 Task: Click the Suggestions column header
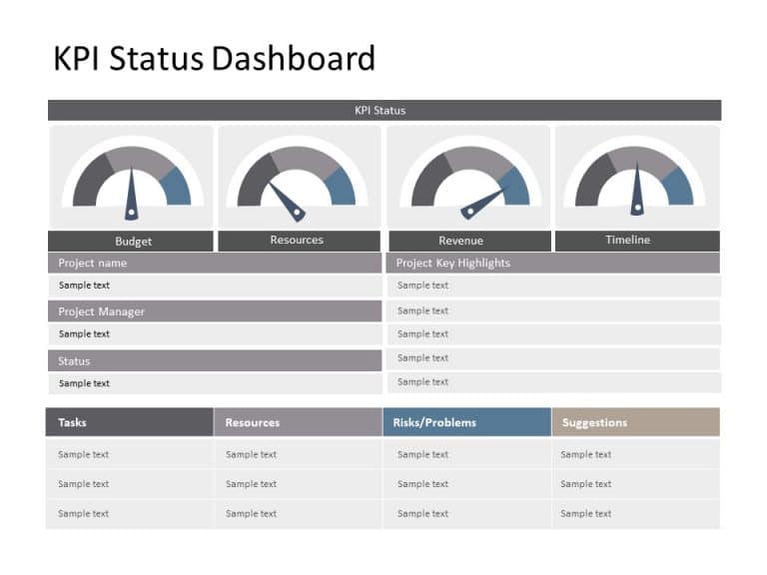click(636, 422)
